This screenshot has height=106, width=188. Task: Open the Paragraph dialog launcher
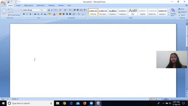85,18
